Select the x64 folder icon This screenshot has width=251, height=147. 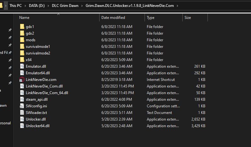(x=22, y=60)
